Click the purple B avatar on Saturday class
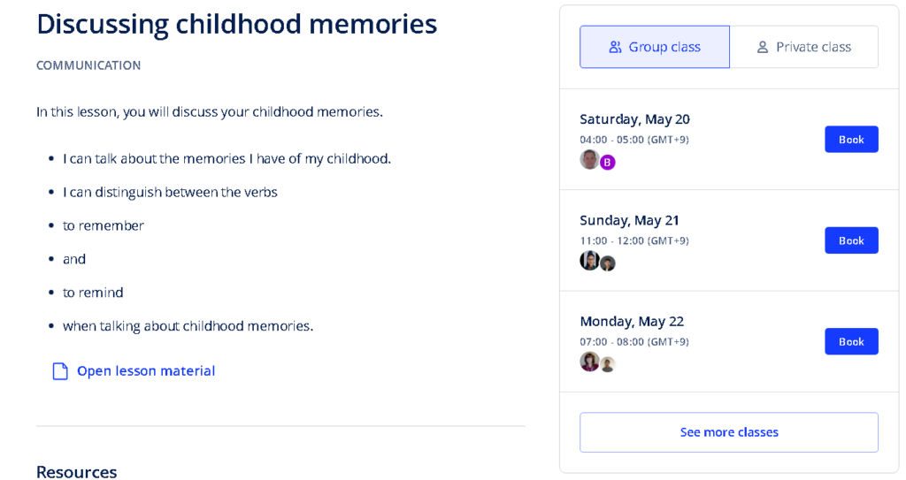Screen dimensions: 906x480 coord(607,163)
